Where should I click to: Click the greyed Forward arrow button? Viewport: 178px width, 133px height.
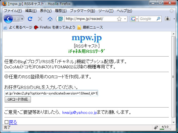[17, 19]
